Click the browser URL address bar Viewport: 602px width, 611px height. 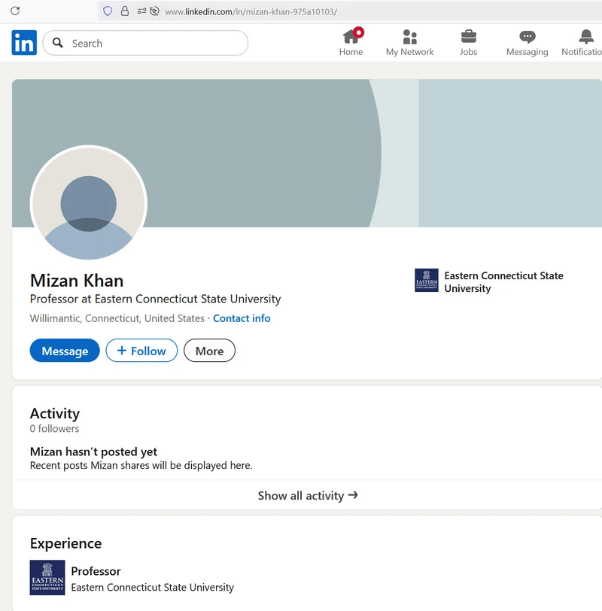[351, 11]
